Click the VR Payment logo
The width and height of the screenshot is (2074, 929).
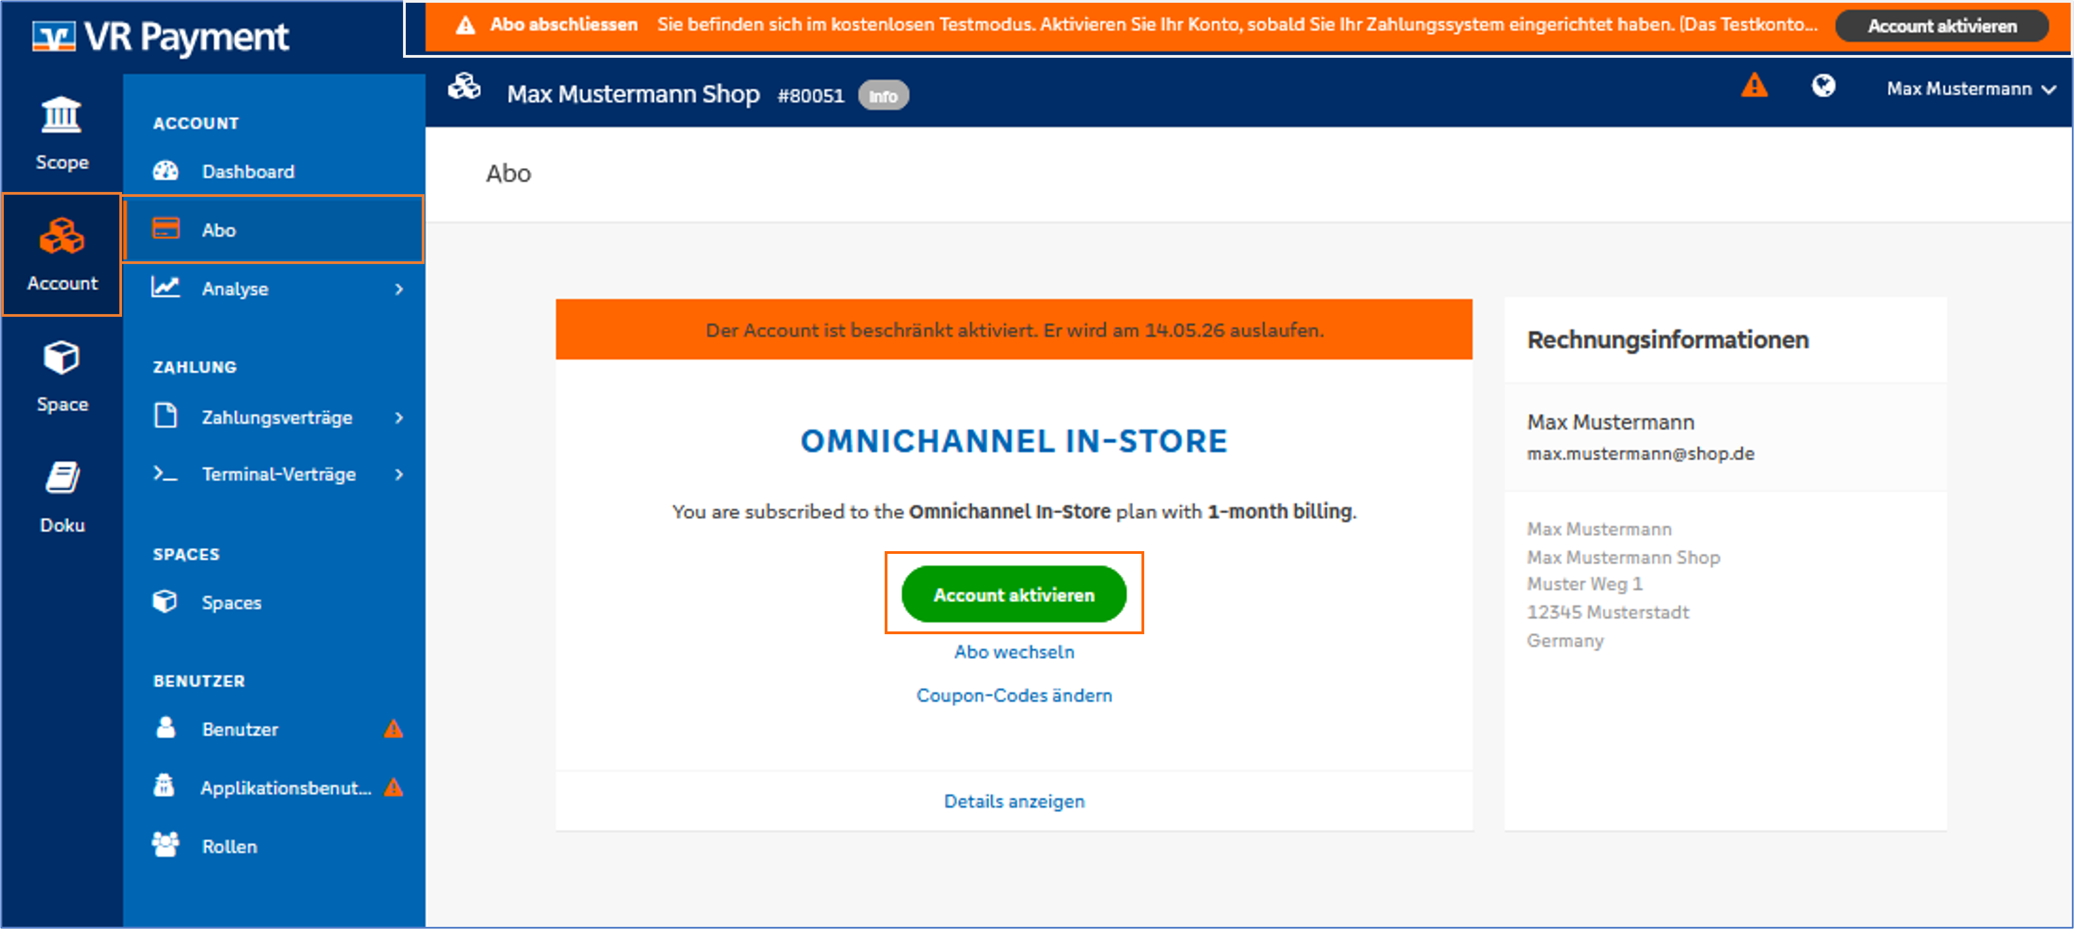(x=161, y=37)
